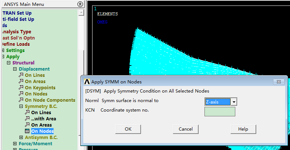This screenshot has width=290, height=150.
Task: Select Symmetry B.C. On Lines
Action: [41, 113]
